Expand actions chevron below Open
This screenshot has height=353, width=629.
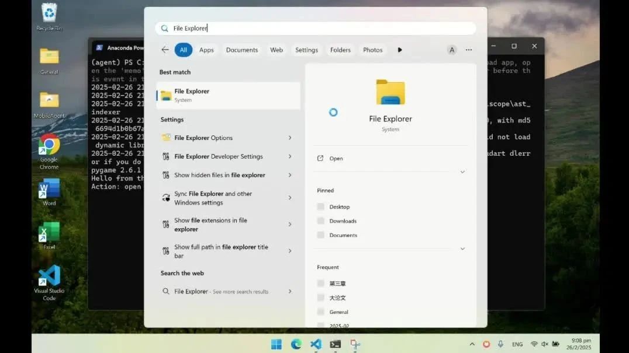point(462,172)
